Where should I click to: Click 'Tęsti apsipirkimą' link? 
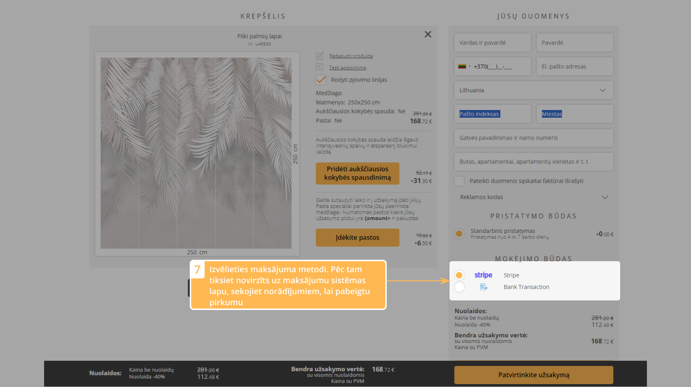click(347, 68)
